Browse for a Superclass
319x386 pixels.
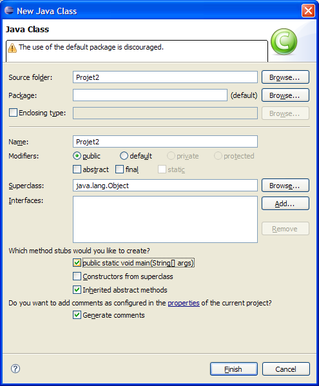pyautogui.click(x=285, y=186)
